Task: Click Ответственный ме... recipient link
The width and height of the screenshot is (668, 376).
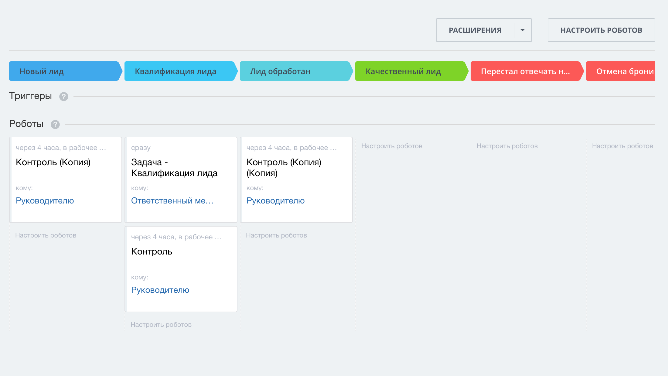Action: [172, 201]
